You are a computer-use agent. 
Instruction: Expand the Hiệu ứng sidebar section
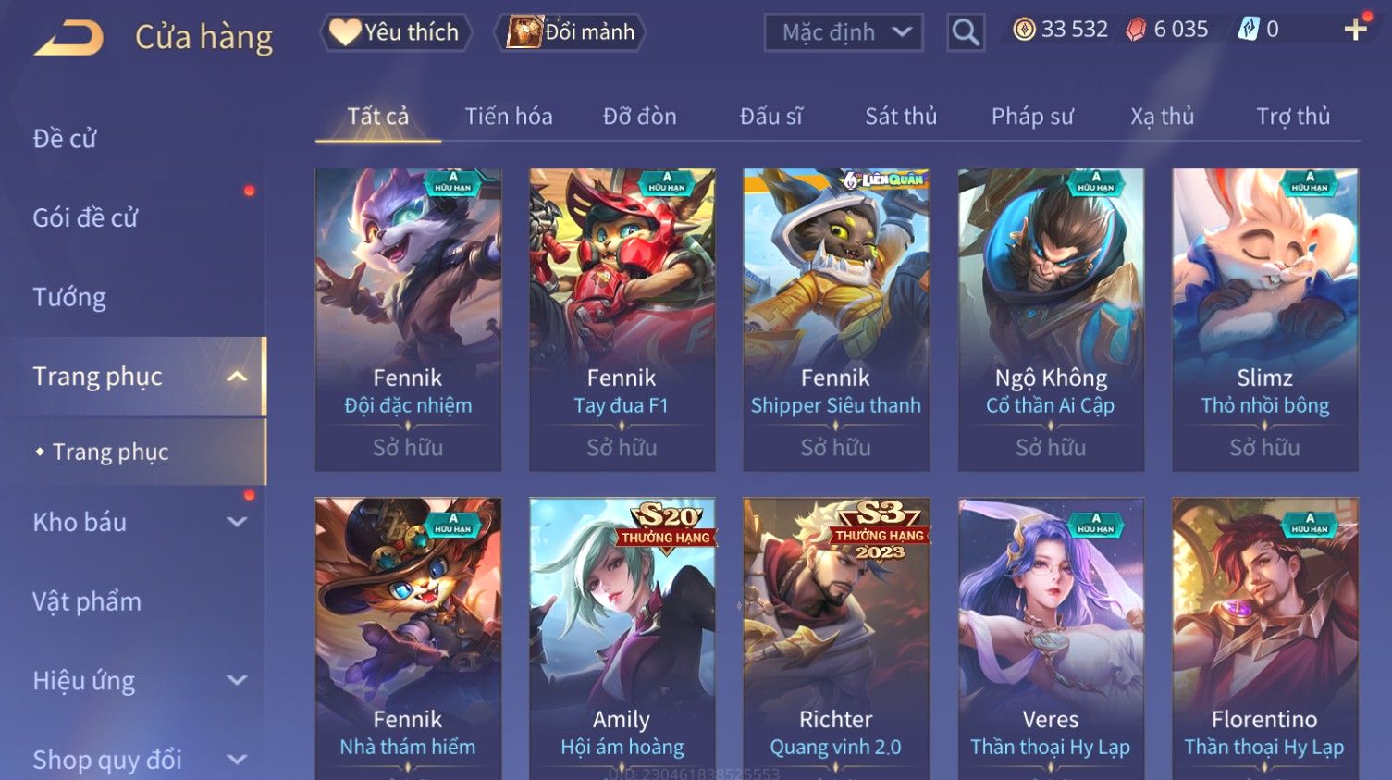(x=237, y=680)
